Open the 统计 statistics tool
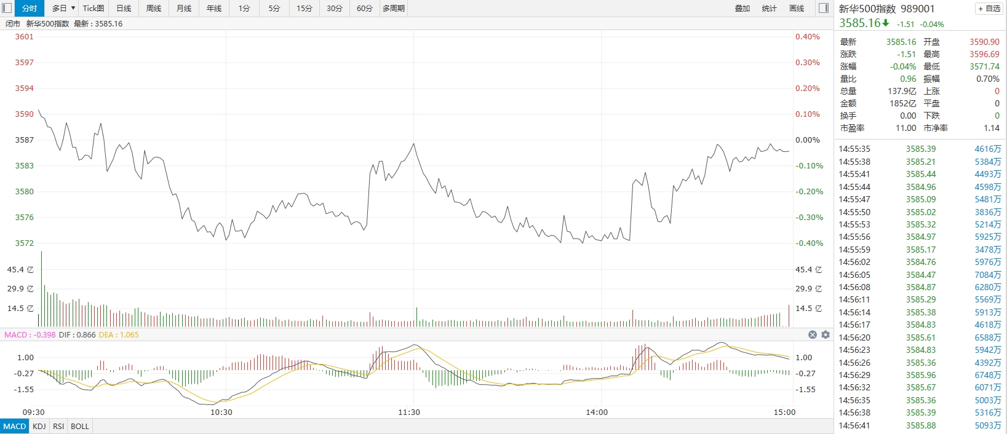 tap(770, 8)
